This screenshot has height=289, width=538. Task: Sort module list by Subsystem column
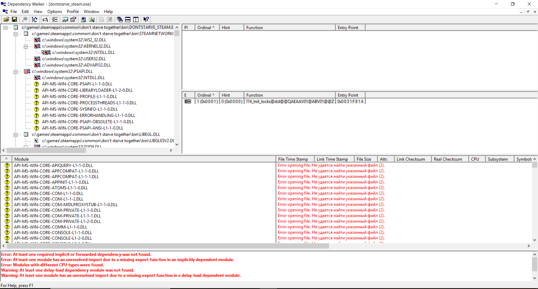click(x=500, y=159)
